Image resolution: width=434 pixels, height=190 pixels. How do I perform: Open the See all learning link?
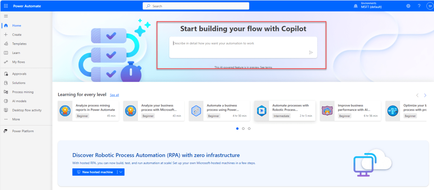(114, 95)
